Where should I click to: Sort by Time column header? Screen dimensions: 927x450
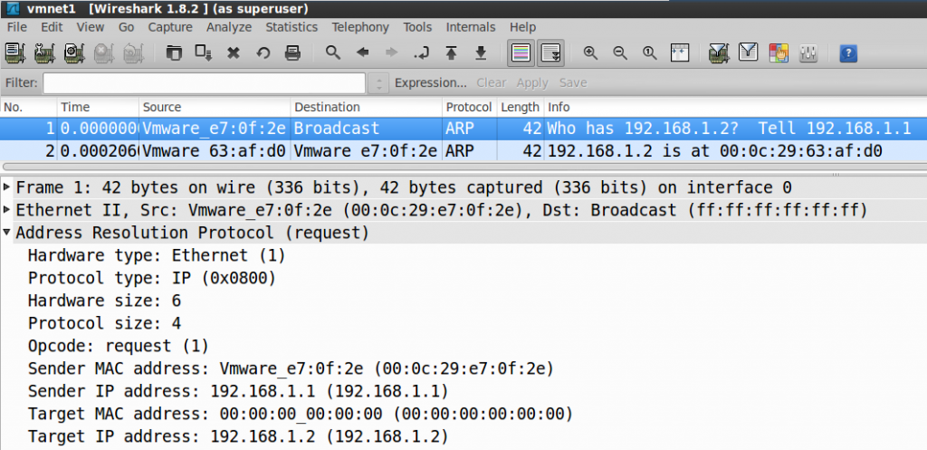coord(98,107)
